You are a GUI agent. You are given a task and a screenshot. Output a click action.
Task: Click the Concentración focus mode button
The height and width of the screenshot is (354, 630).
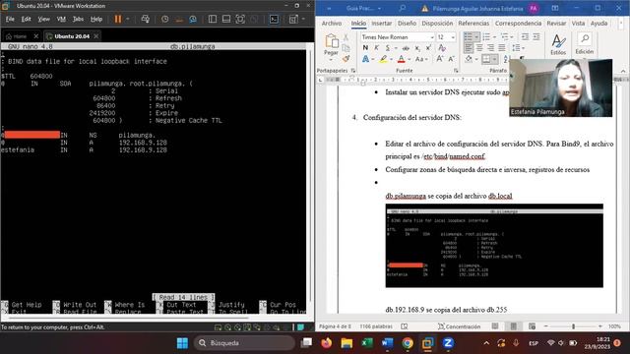click(x=459, y=326)
